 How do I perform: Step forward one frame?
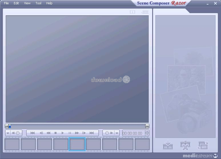pos(84,133)
